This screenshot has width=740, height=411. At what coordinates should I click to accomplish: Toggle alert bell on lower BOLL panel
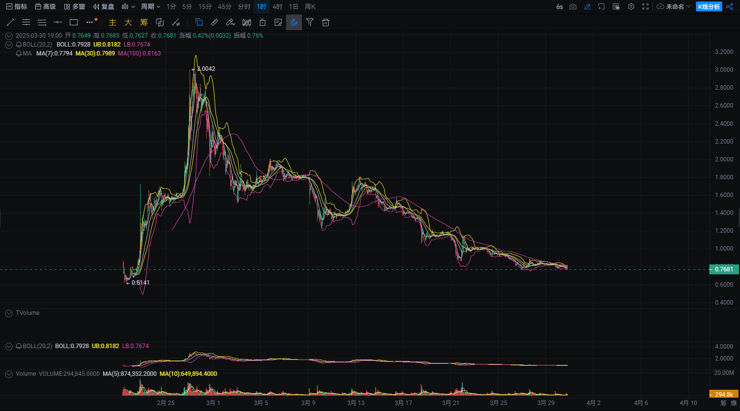pos(19,346)
